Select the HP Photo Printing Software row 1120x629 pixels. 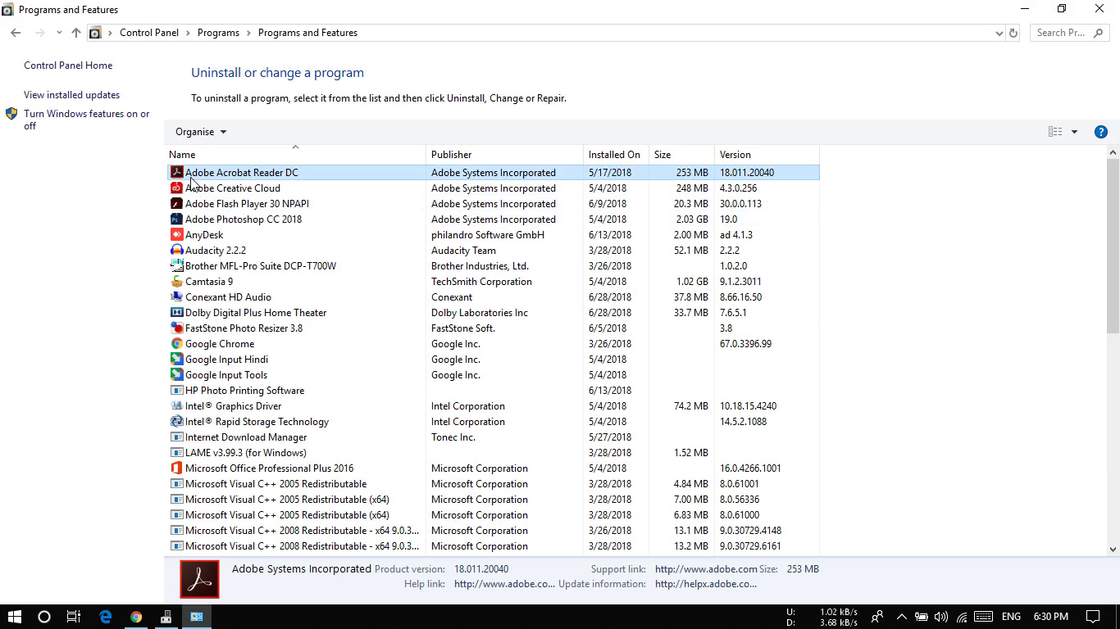[x=493, y=391]
